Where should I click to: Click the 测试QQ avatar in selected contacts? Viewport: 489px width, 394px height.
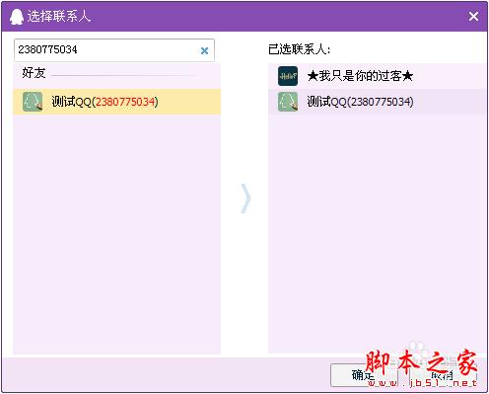click(288, 102)
